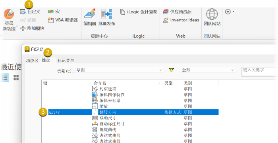
Task: Sort by the 键 column header
Action: pos(67,83)
